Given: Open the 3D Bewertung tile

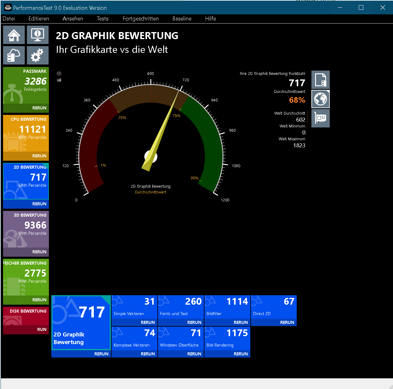Looking at the screenshot, I should pos(26,230).
